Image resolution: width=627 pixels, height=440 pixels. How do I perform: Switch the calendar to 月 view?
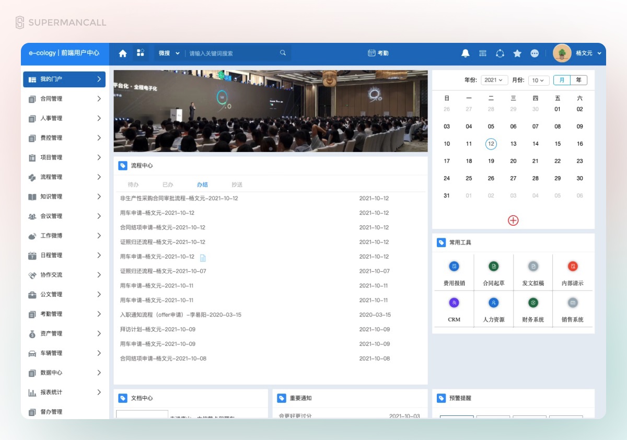tap(562, 80)
